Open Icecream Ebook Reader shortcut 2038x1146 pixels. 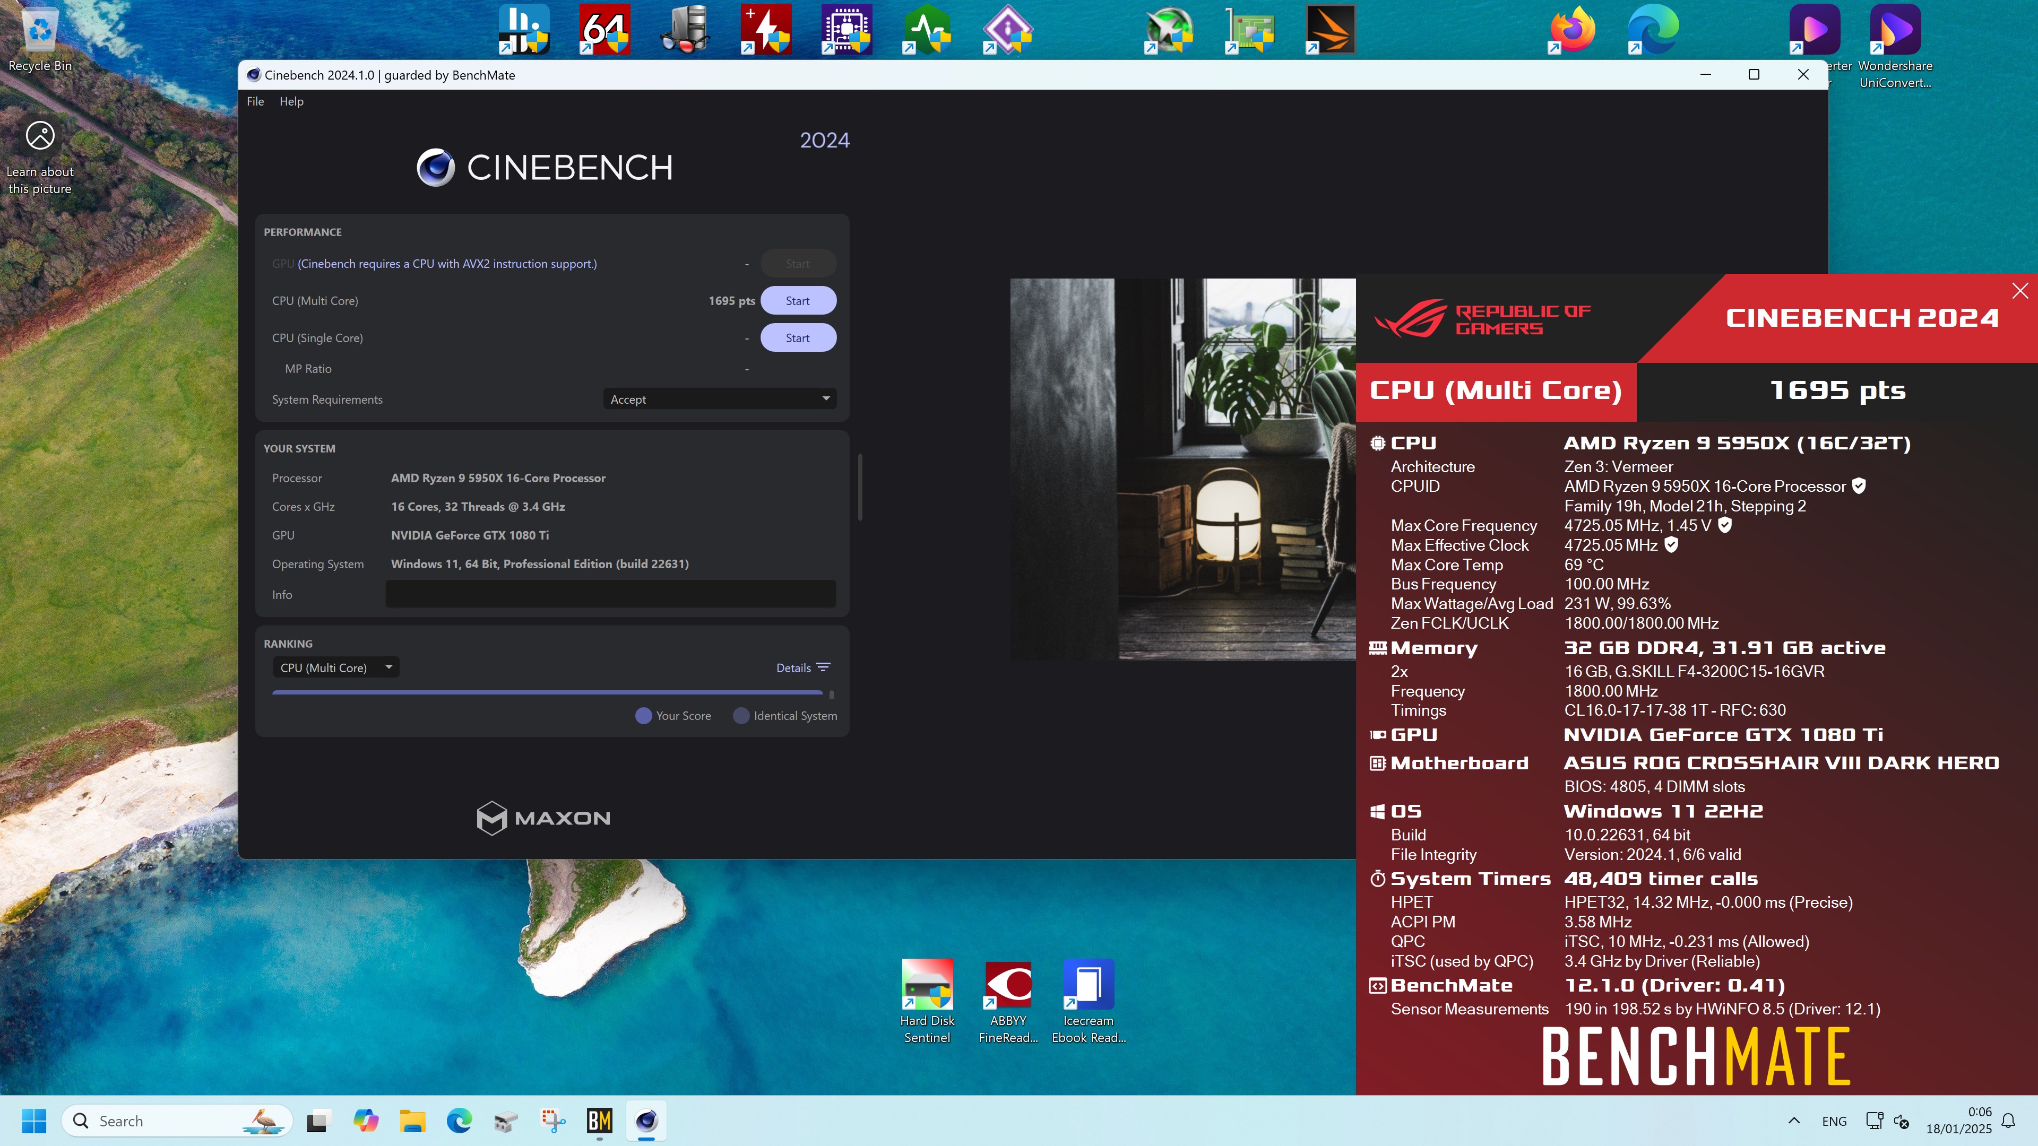(x=1089, y=1001)
